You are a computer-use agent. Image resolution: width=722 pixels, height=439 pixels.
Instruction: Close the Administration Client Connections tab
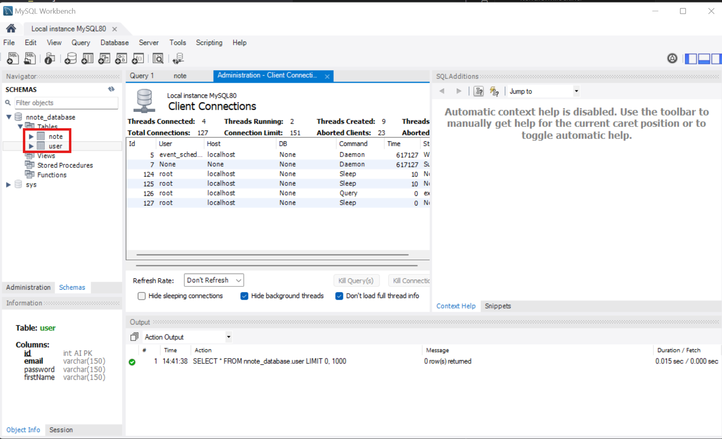click(x=327, y=76)
